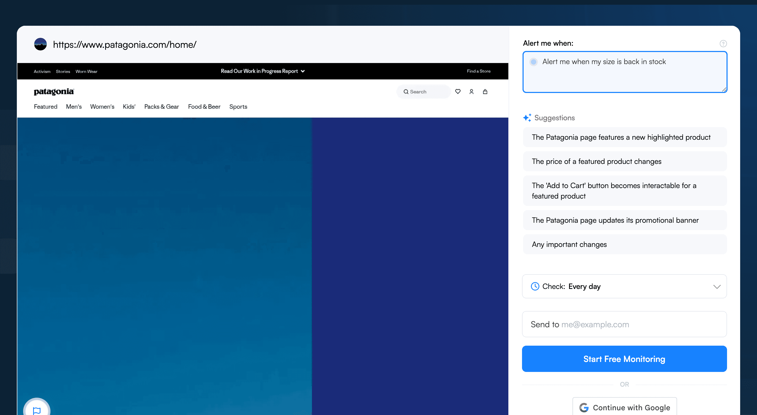Click the wishlist heart icon
The image size is (757, 415).
point(458,92)
